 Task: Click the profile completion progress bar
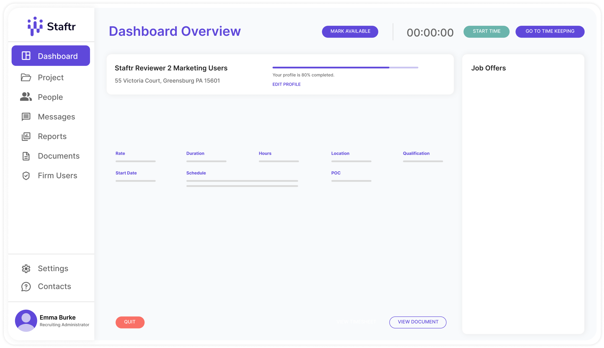coord(345,67)
